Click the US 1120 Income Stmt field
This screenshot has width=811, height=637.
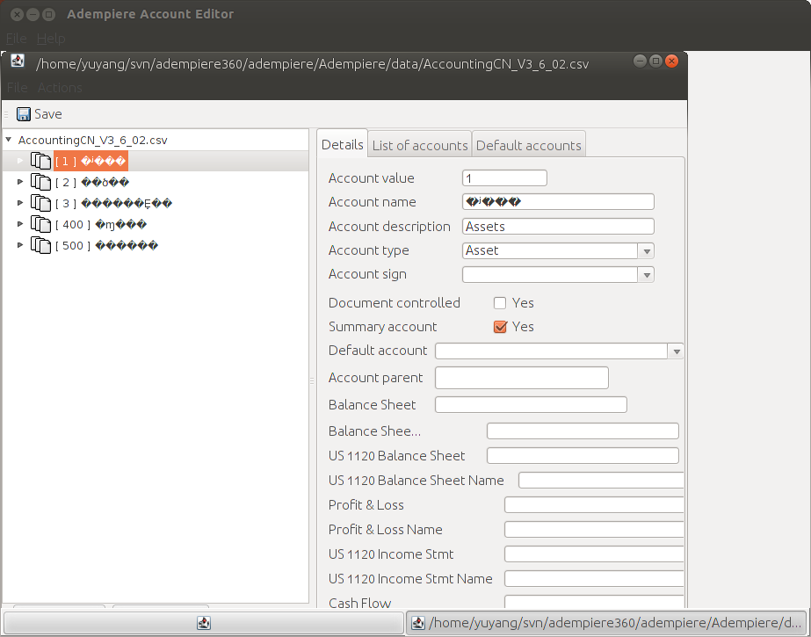(x=594, y=554)
